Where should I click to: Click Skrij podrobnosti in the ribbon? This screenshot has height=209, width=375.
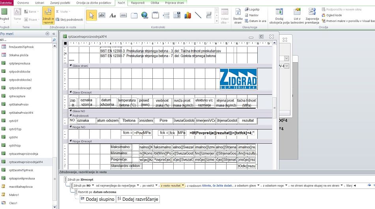coord(69,20)
